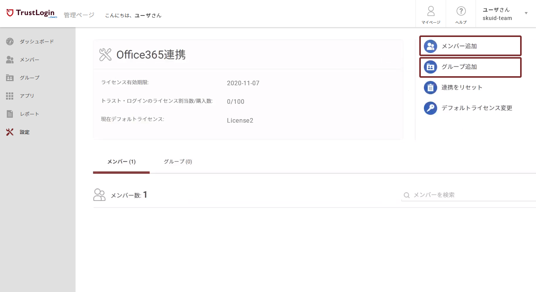Image resolution: width=536 pixels, height=292 pixels.
Task: Switch to the グループ (0) tab
Action: pyautogui.click(x=178, y=161)
